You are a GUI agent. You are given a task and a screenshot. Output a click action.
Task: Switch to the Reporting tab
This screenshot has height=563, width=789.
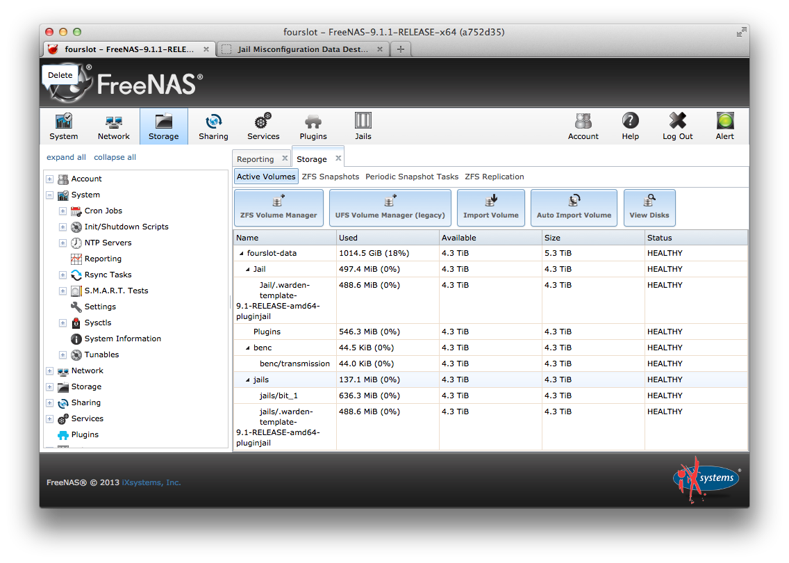[x=255, y=159]
